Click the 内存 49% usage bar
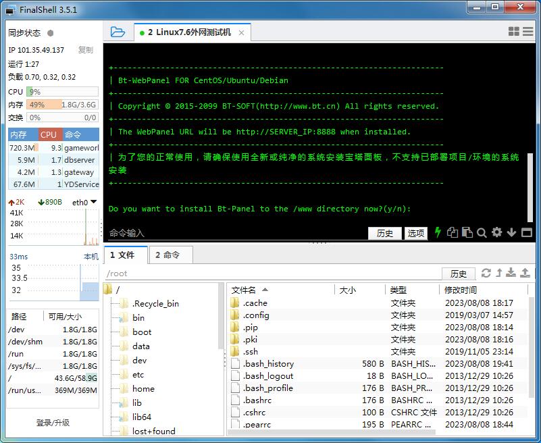The width and height of the screenshot is (541, 443). click(x=62, y=105)
